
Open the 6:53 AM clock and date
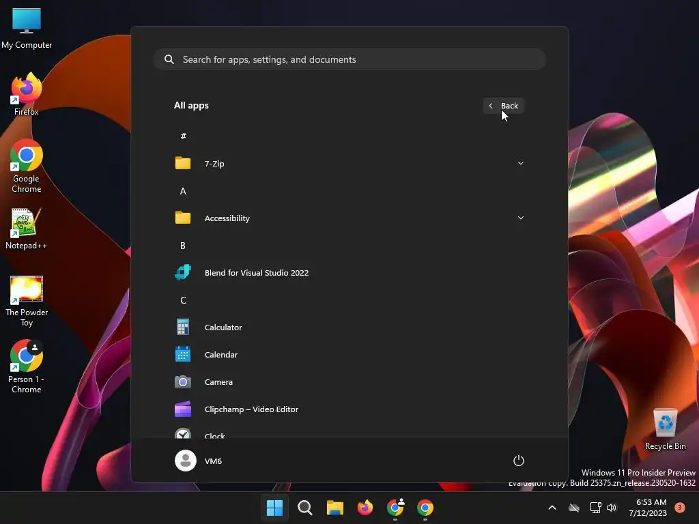pos(648,508)
